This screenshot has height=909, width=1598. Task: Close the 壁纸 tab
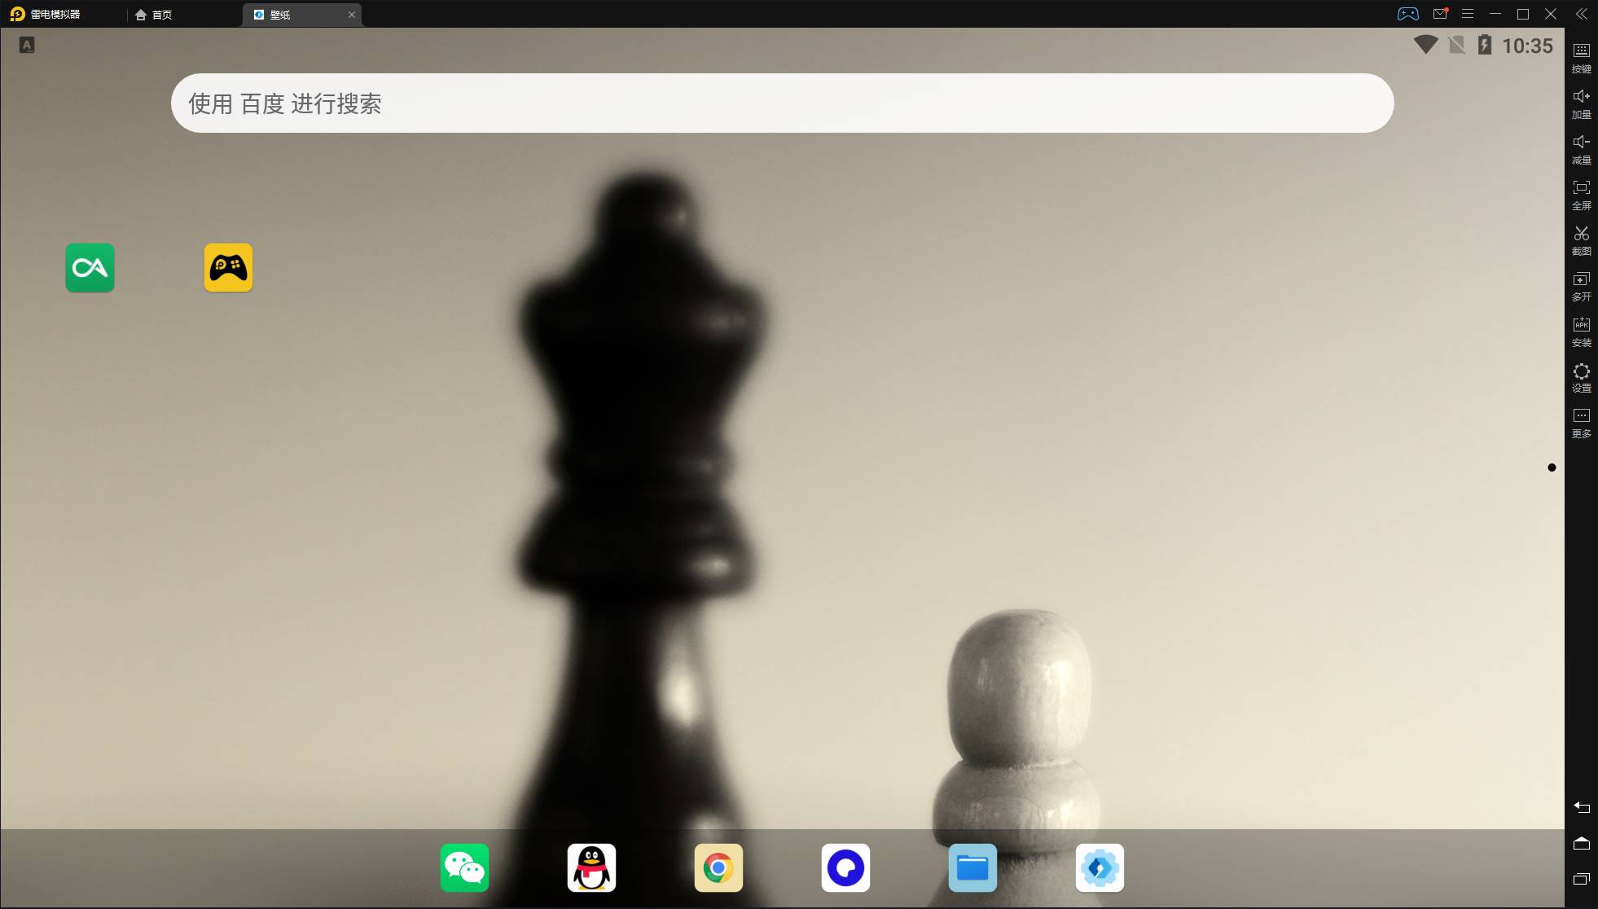pyautogui.click(x=352, y=15)
